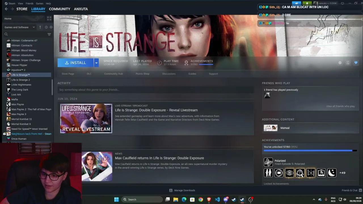Open the Games menu
Image resolution: width=363 pixels, height=204 pixels.
pos(40,3)
